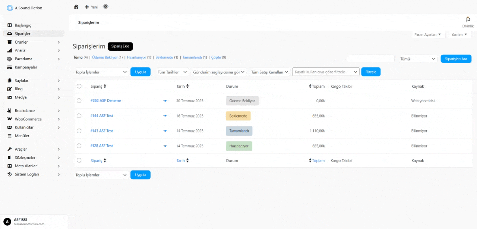Filter orders by Tamamlandı status

coord(192,57)
